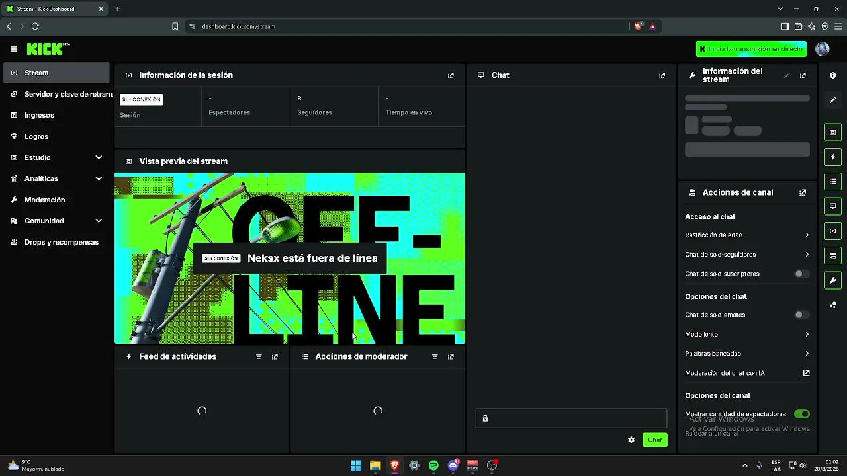Click the green Chat send button

tap(655, 440)
